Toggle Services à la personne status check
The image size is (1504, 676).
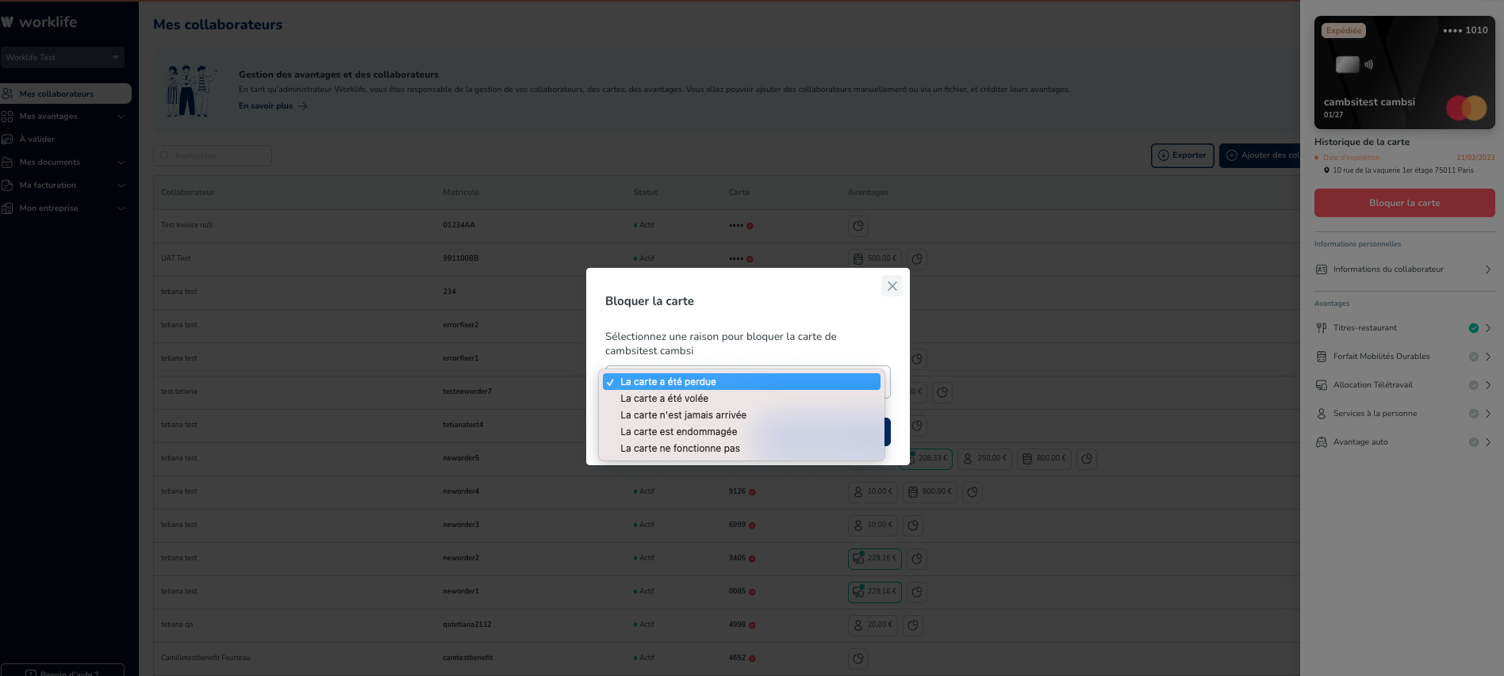pos(1473,414)
